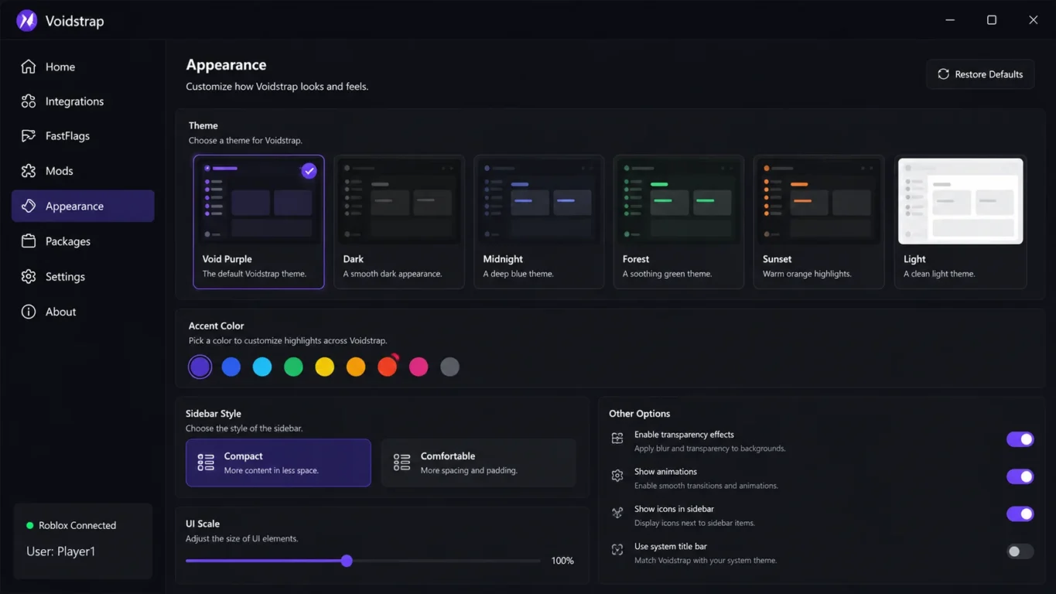The width and height of the screenshot is (1056, 594).
Task: Maximize the Voidstrap window
Action: point(992,20)
